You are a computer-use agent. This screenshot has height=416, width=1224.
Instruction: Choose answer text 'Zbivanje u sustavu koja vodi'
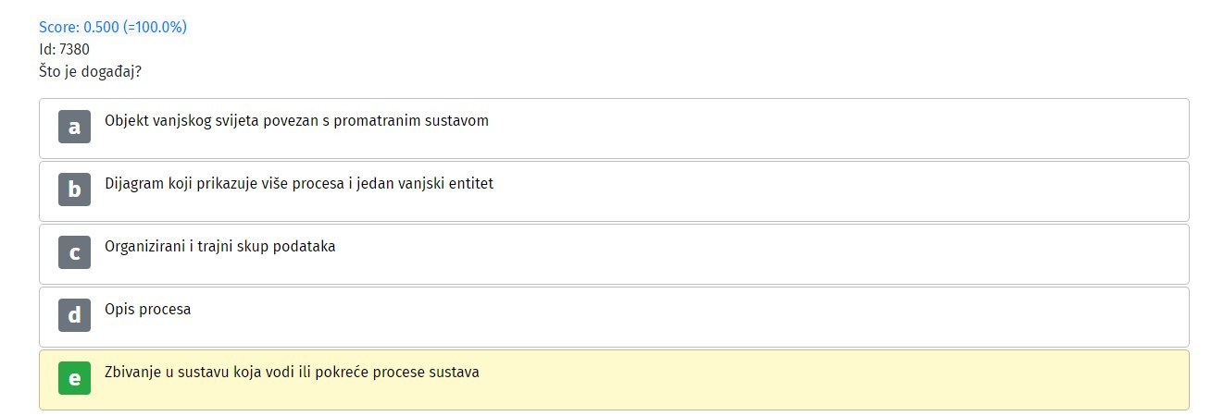point(292,373)
